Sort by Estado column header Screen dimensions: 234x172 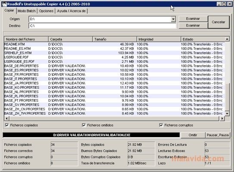pyautogui.click(x=203, y=39)
